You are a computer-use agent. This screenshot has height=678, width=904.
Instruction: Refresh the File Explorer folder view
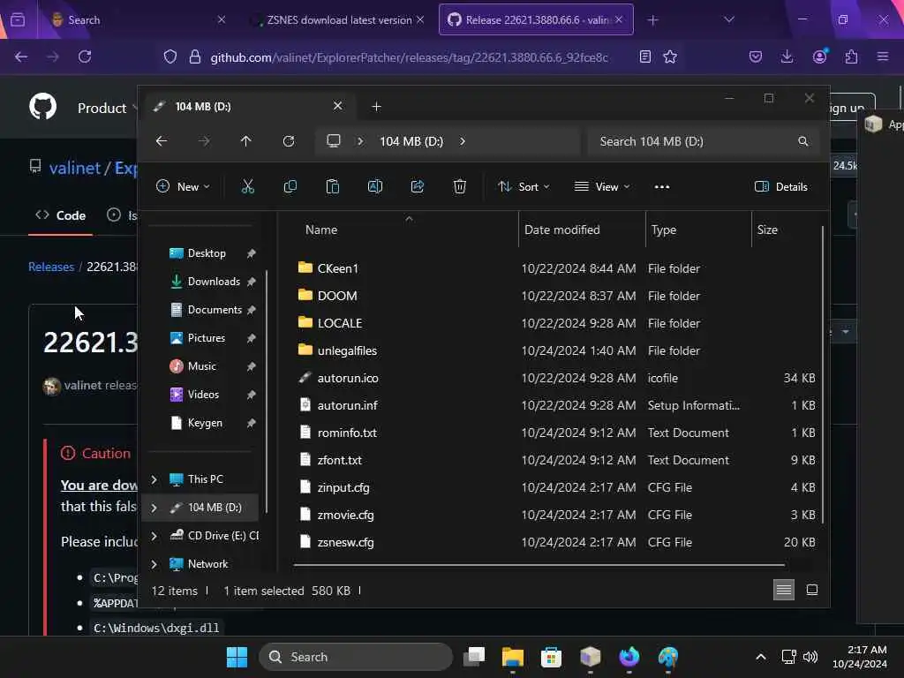click(289, 141)
